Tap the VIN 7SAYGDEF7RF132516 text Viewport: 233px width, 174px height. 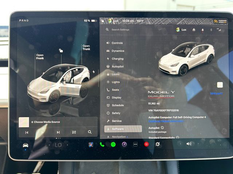point(163,110)
